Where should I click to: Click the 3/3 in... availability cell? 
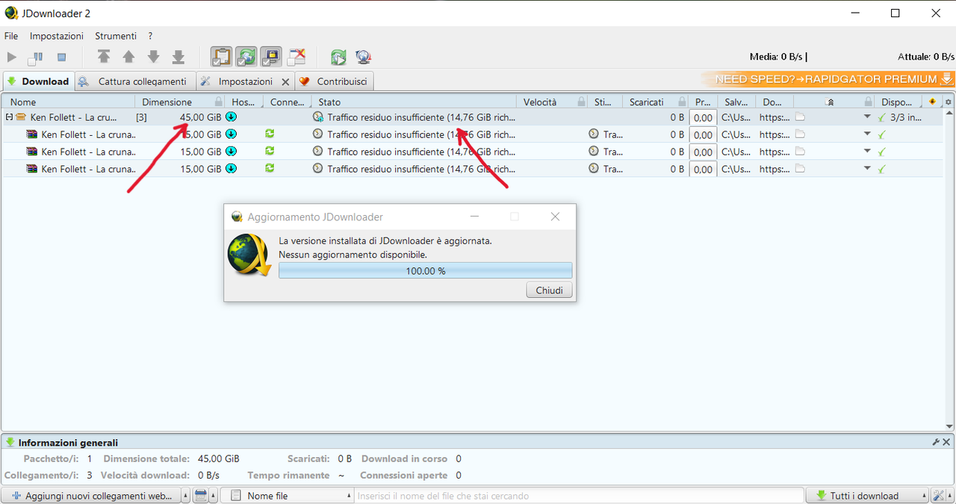[x=900, y=117]
